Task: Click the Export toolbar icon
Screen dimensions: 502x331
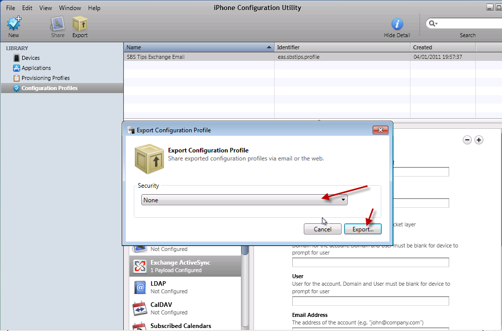Action: pyautogui.click(x=79, y=25)
